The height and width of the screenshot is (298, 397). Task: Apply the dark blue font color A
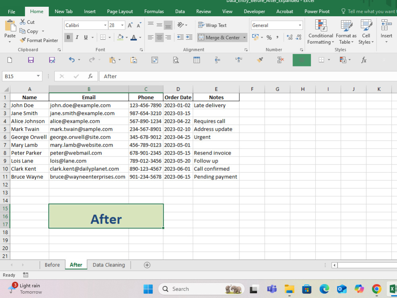click(x=134, y=37)
